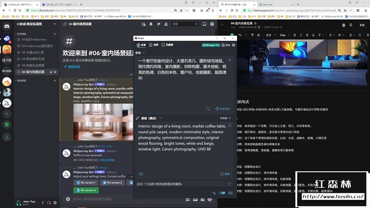The height and width of the screenshot is (208, 370).
Task: Play translation audio speaker in DeepL
Action: tap(141, 174)
